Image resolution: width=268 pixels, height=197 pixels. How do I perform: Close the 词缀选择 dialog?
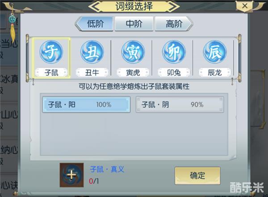(x=245, y=6)
